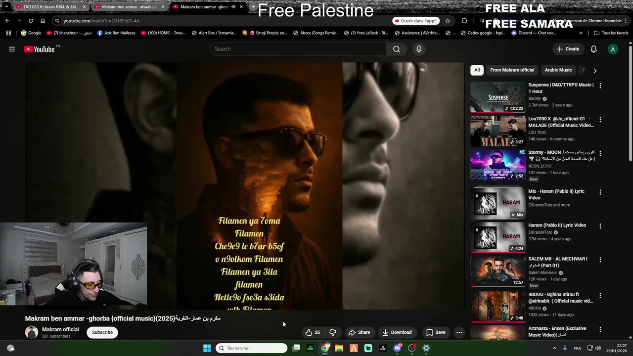Click the search magnifier button
This screenshot has width=633, height=356.
point(397,49)
